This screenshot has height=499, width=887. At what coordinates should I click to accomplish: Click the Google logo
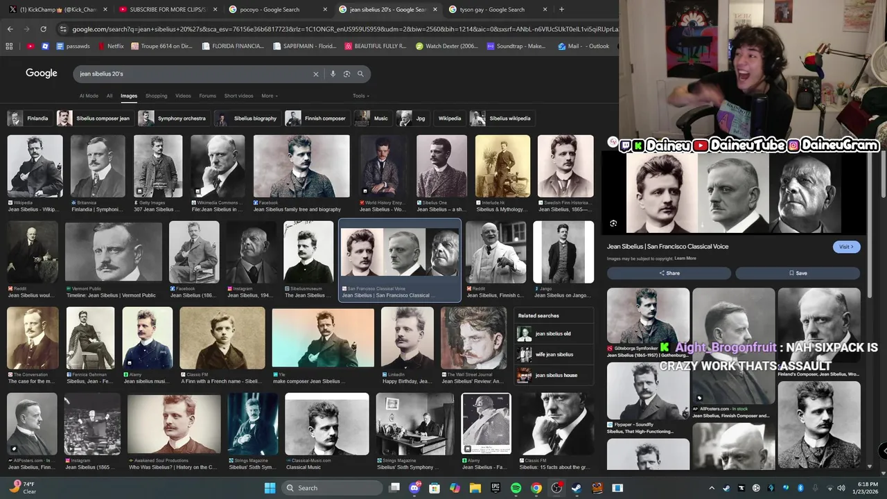[42, 73]
